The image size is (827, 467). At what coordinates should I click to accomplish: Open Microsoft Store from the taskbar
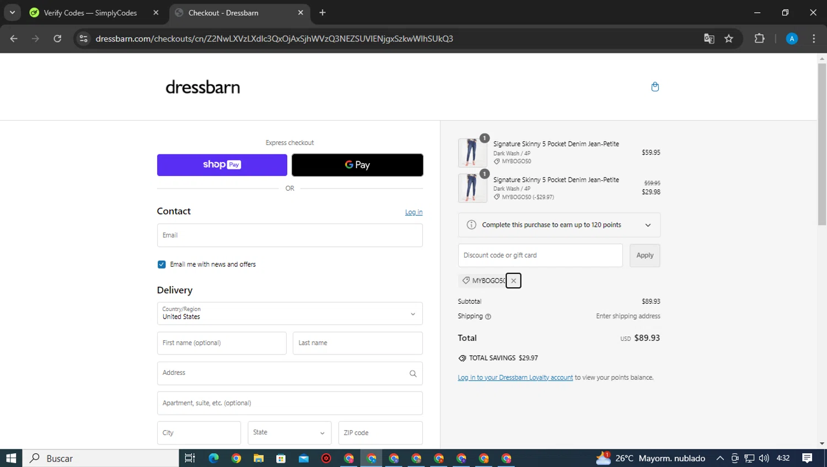[x=281, y=458]
